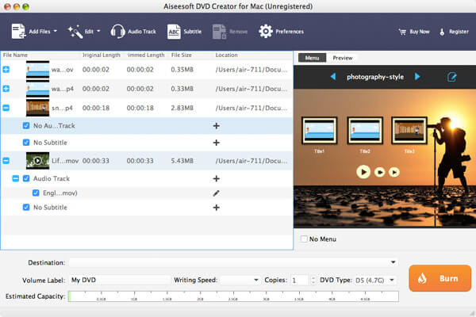Click the Volume Label text field

coord(120,280)
